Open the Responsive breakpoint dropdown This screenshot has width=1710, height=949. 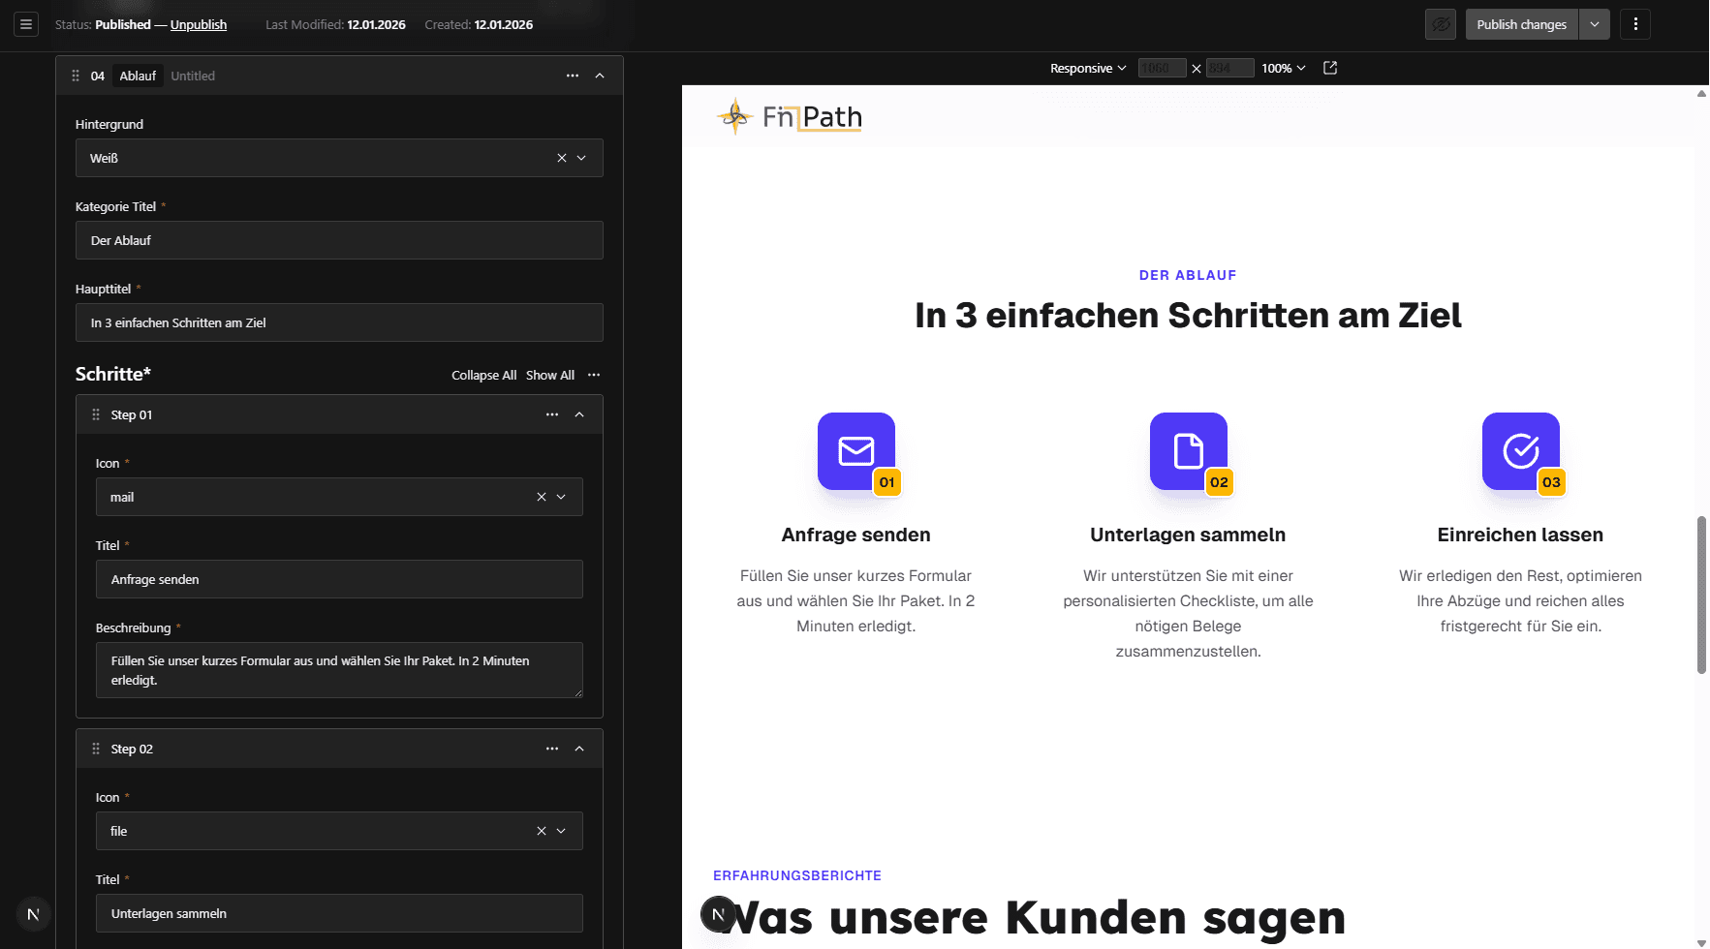(x=1087, y=68)
